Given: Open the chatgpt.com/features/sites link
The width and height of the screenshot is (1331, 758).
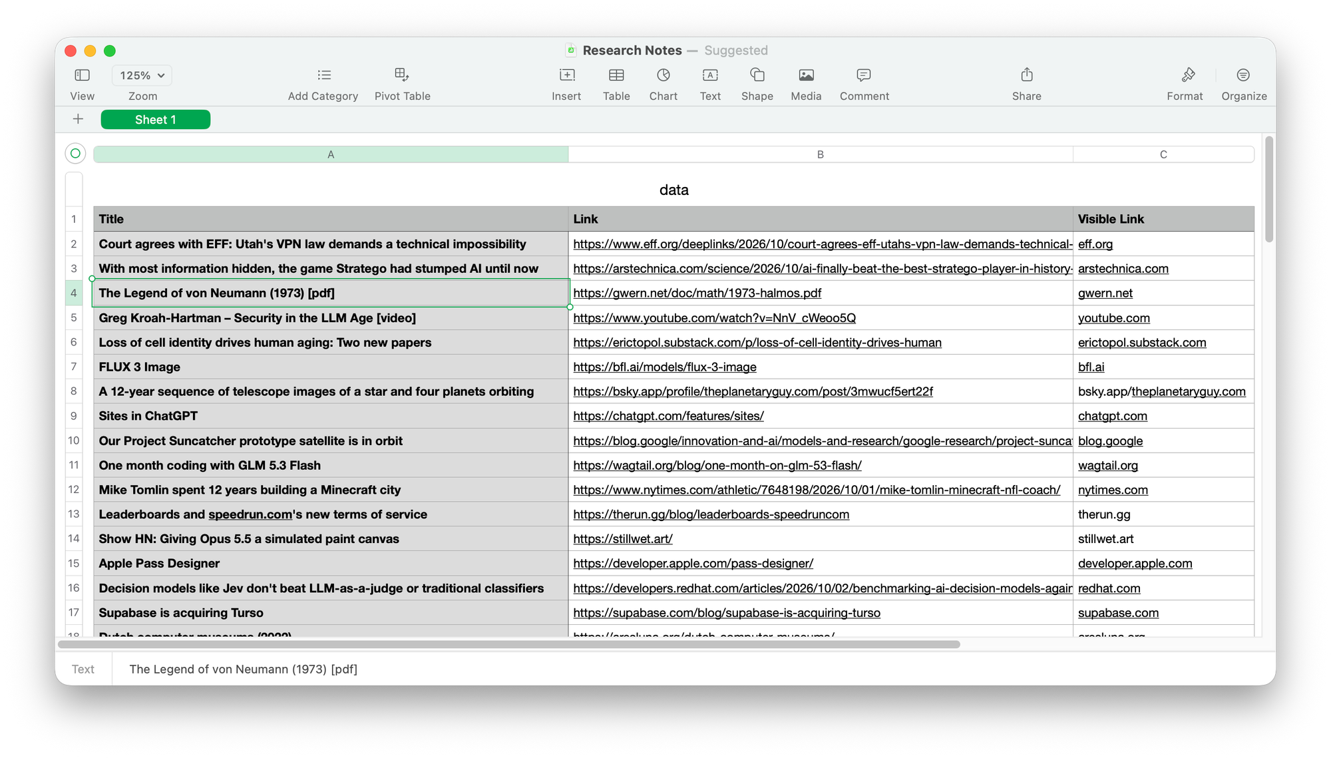Looking at the screenshot, I should coord(668,416).
